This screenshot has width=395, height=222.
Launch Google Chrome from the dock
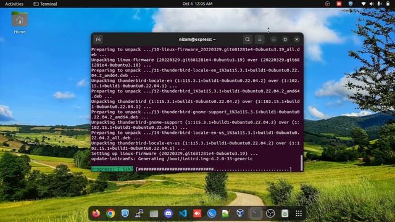[110, 213]
